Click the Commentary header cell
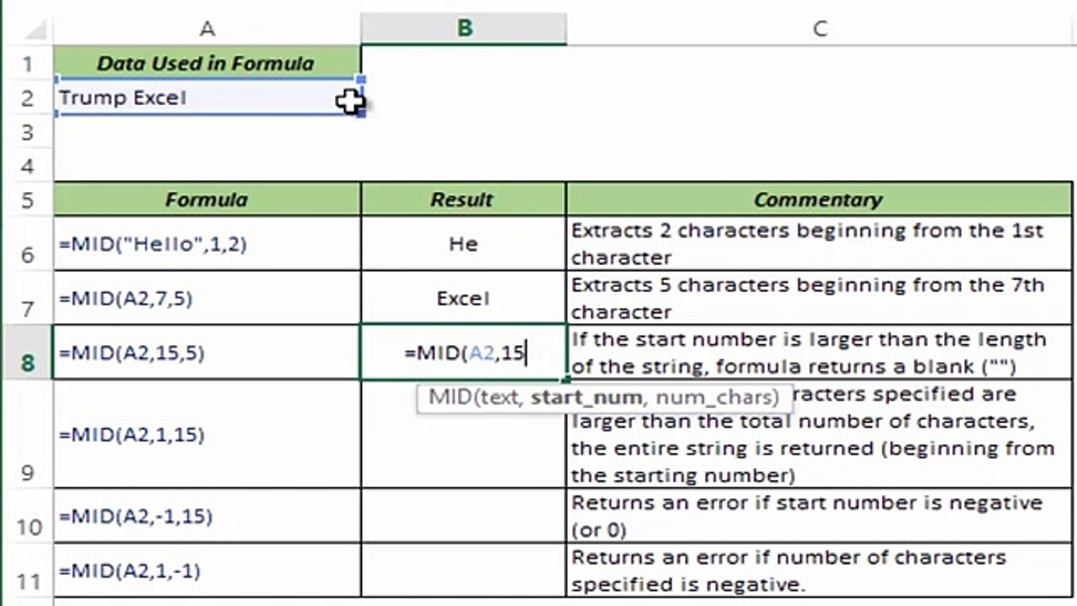 coord(820,199)
